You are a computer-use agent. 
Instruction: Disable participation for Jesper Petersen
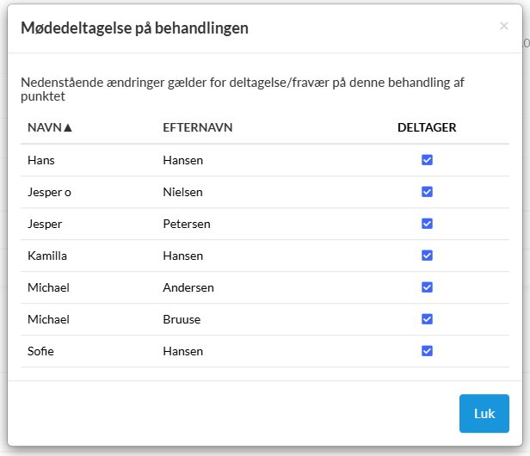coord(427,224)
